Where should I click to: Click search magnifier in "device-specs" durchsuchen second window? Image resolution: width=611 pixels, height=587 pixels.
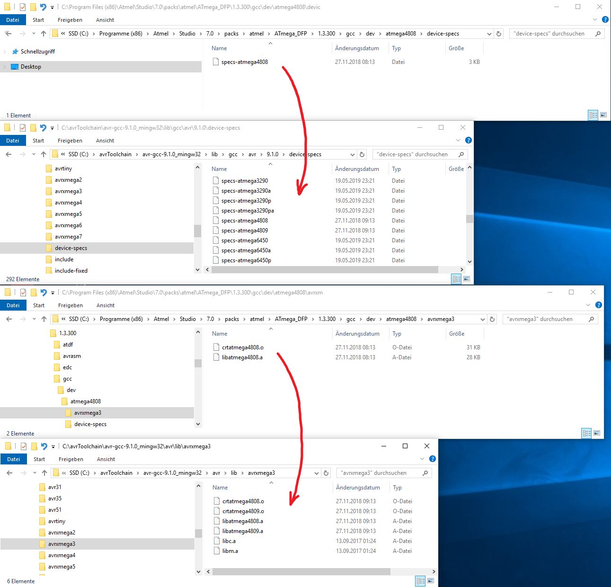click(461, 154)
